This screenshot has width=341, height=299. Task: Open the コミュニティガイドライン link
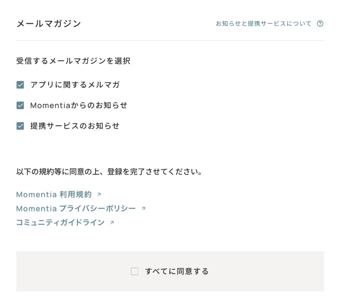(60, 223)
